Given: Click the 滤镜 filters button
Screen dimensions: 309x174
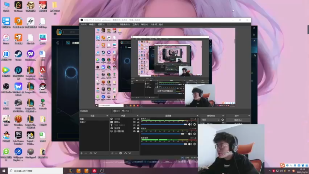Looking at the screenshot, I should click(x=126, y=111).
